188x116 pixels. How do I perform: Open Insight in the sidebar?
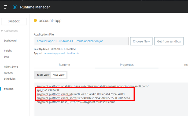tap(8, 51)
